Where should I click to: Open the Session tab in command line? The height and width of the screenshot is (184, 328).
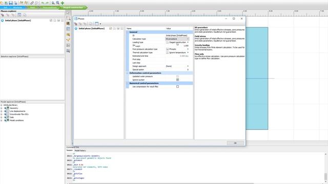(70, 150)
